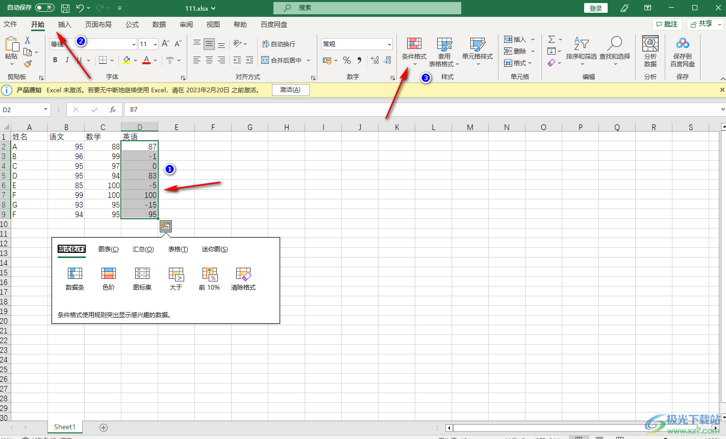The image size is (726, 439).
Task: Apply red font color
Action: click(146, 60)
